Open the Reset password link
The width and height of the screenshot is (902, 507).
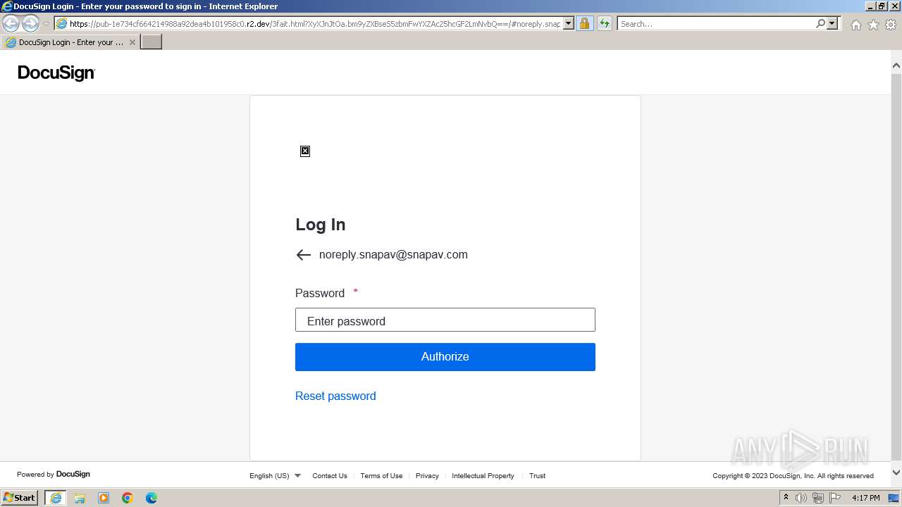coord(335,396)
